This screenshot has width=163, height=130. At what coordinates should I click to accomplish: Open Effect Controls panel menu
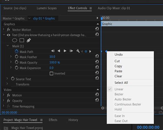[91, 8]
